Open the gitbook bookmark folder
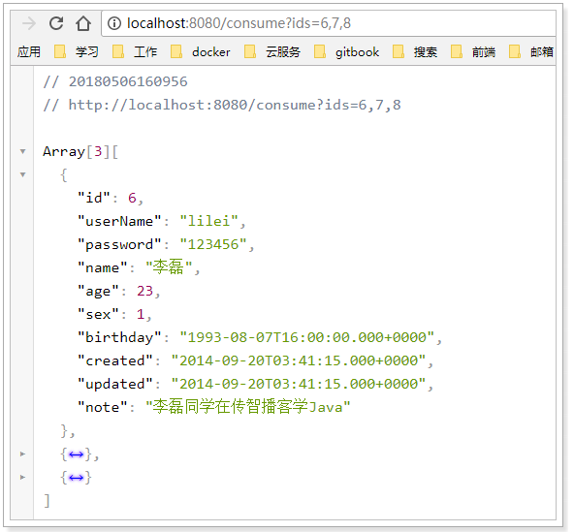 347,51
